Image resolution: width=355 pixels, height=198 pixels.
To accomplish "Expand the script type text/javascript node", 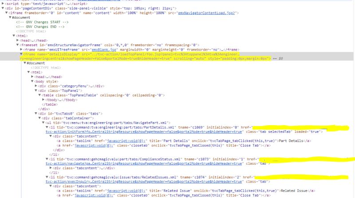I will [x=3, y=4].
